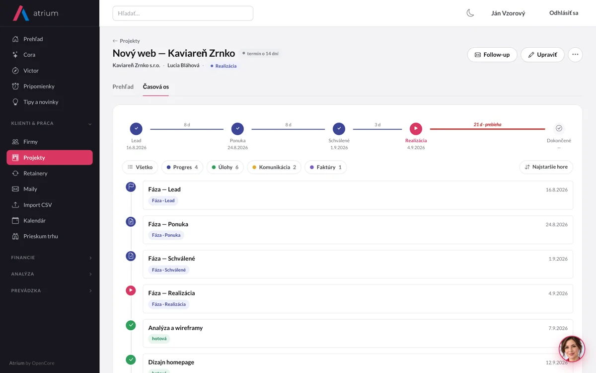The width and height of the screenshot is (596, 373).
Task: Open Import CSV page
Action: coord(50,205)
